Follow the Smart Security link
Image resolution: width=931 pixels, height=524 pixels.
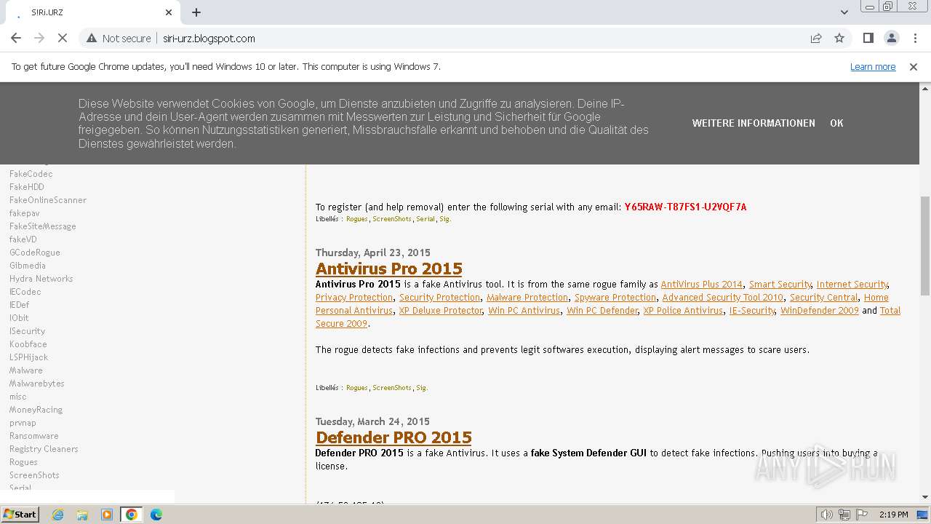coord(780,285)
